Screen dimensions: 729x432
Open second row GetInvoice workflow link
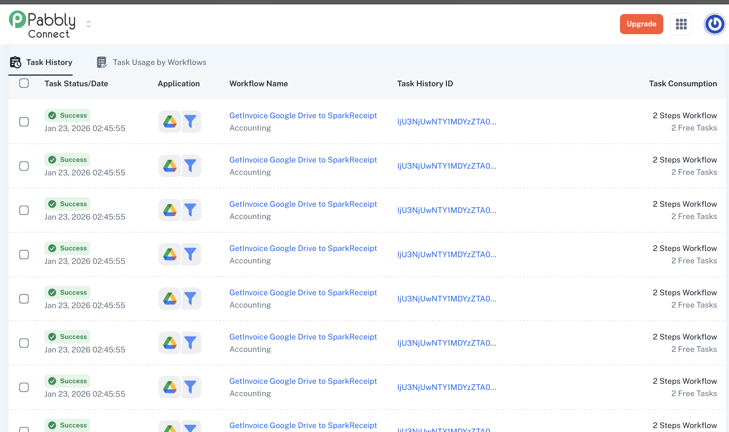303,160
